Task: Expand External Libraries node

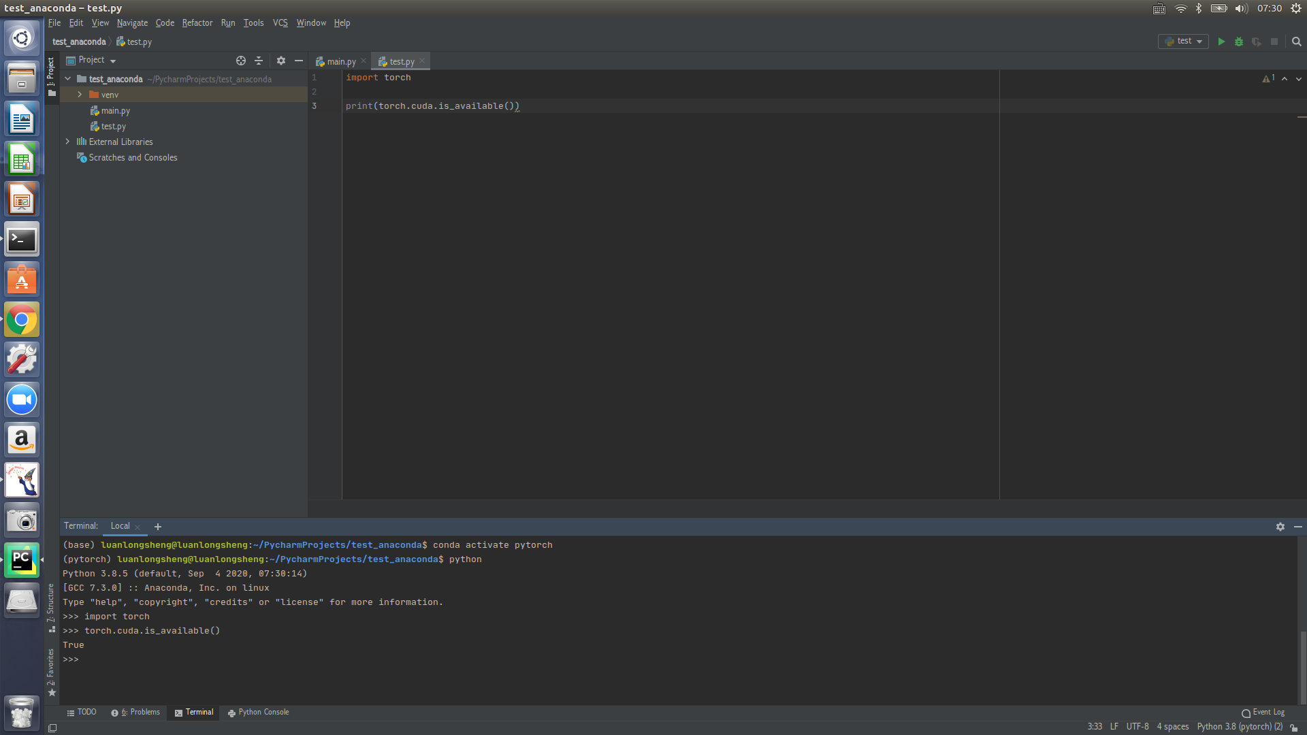Action: [x=67, y=142]
